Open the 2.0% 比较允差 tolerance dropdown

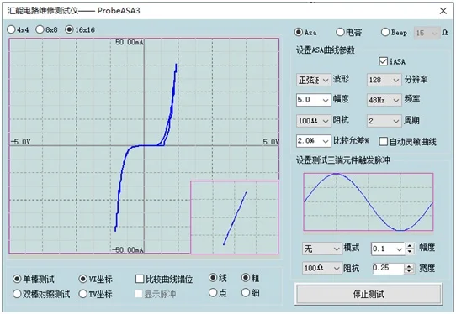pos(313,141)
